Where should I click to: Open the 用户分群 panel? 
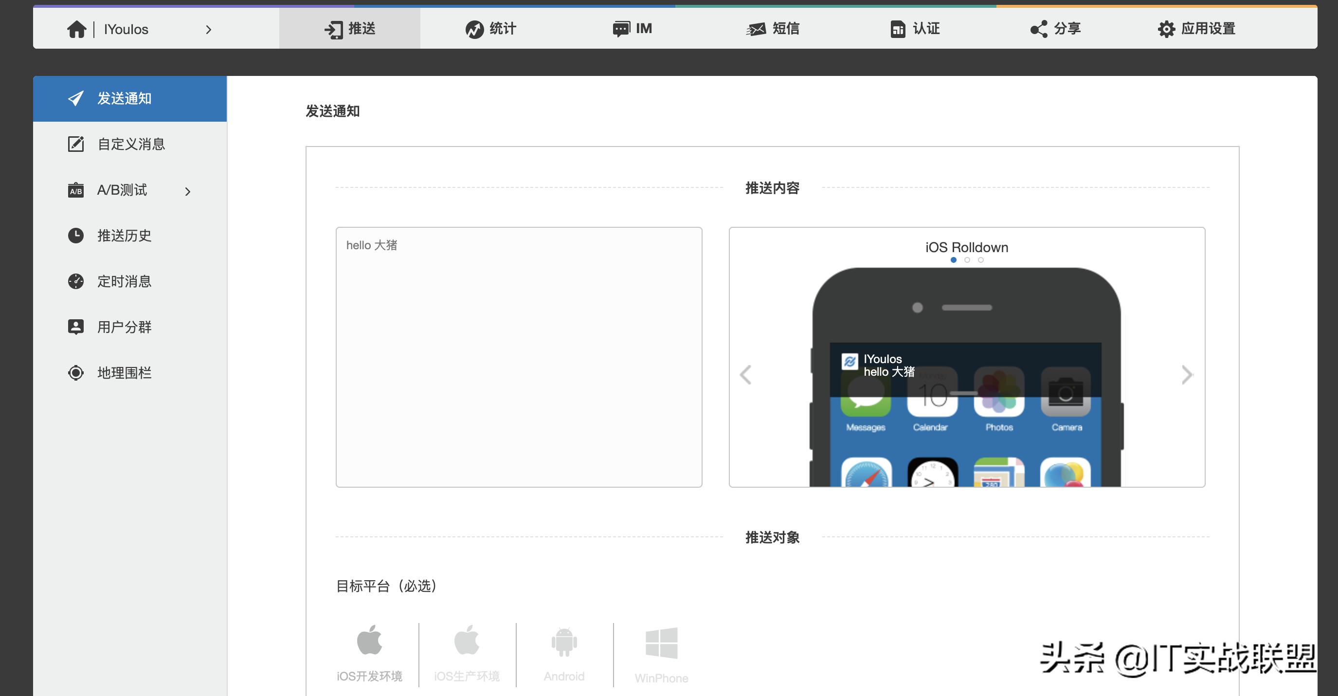[x=124, y=327]
